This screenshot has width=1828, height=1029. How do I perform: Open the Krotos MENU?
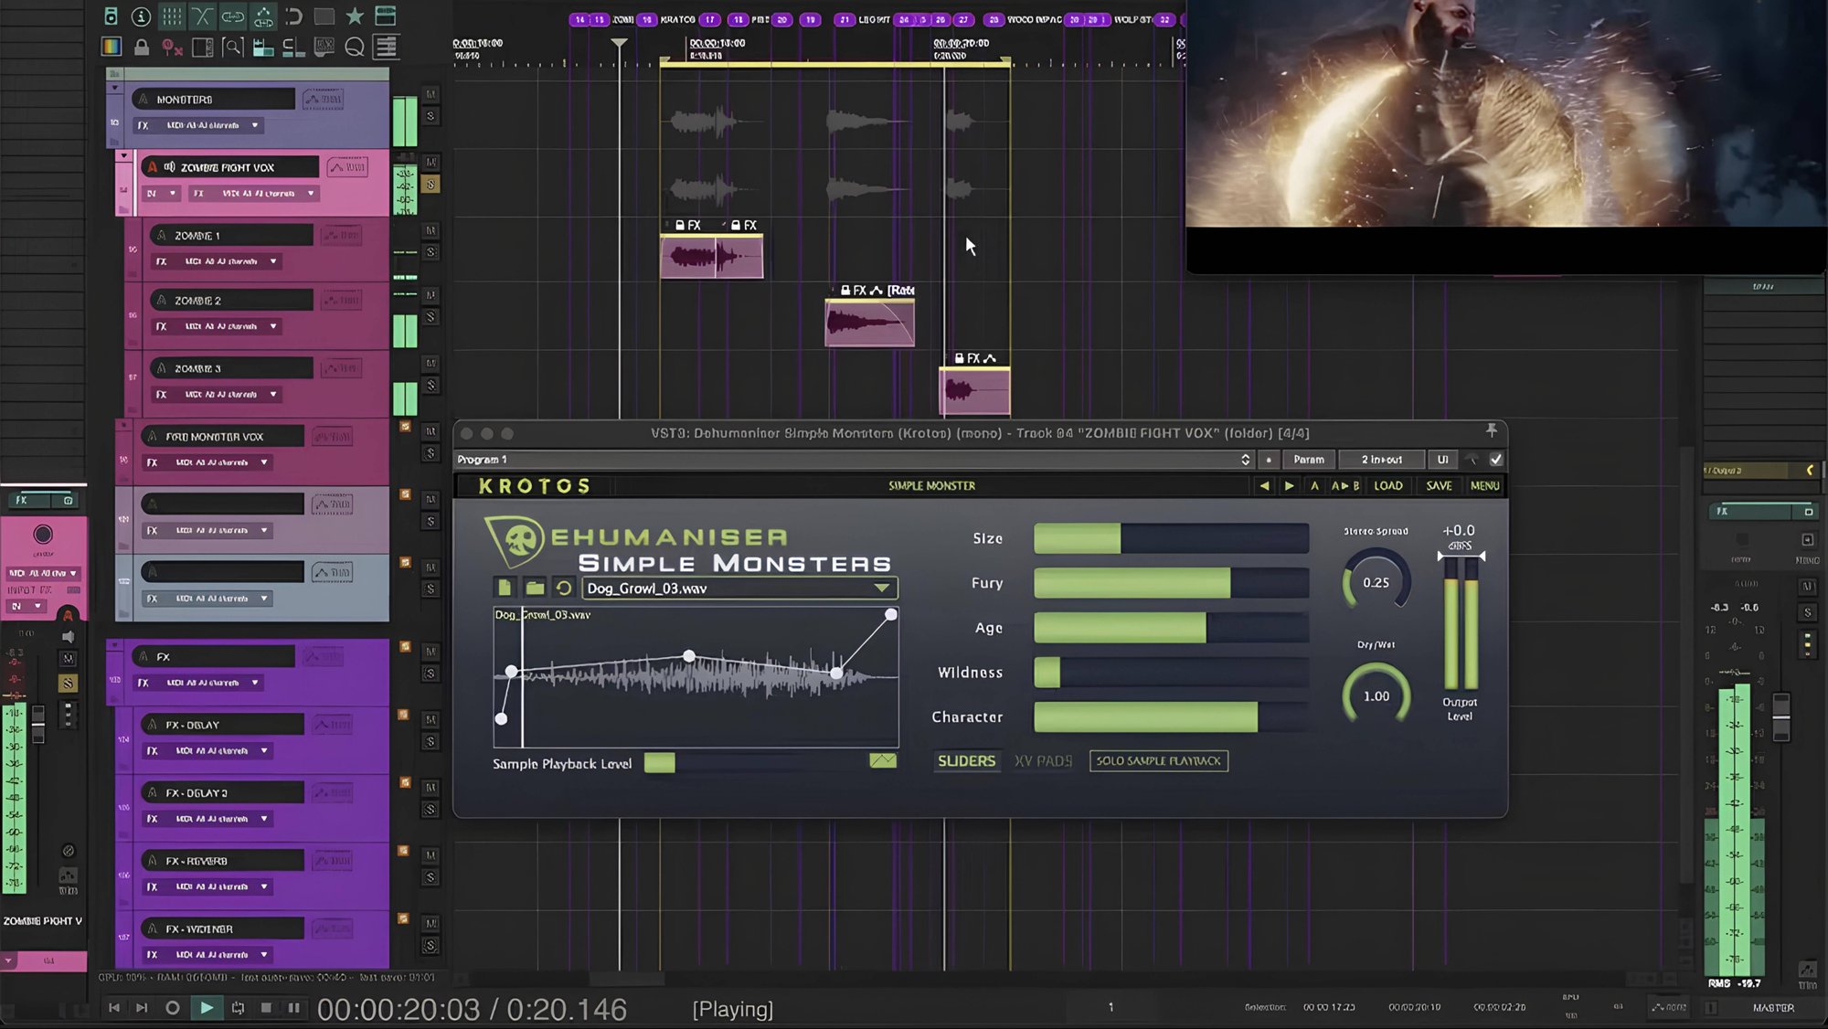pos(1484,486)
